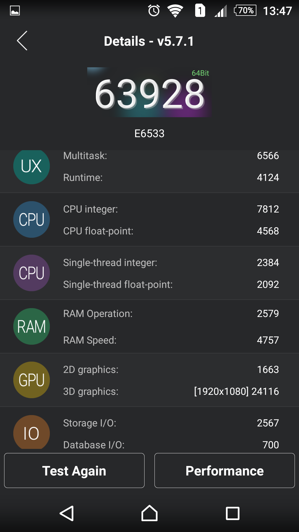Screen dimensions: 299x532
Task: Tap the Storage I/O result row
Action: tap(171, 423)
